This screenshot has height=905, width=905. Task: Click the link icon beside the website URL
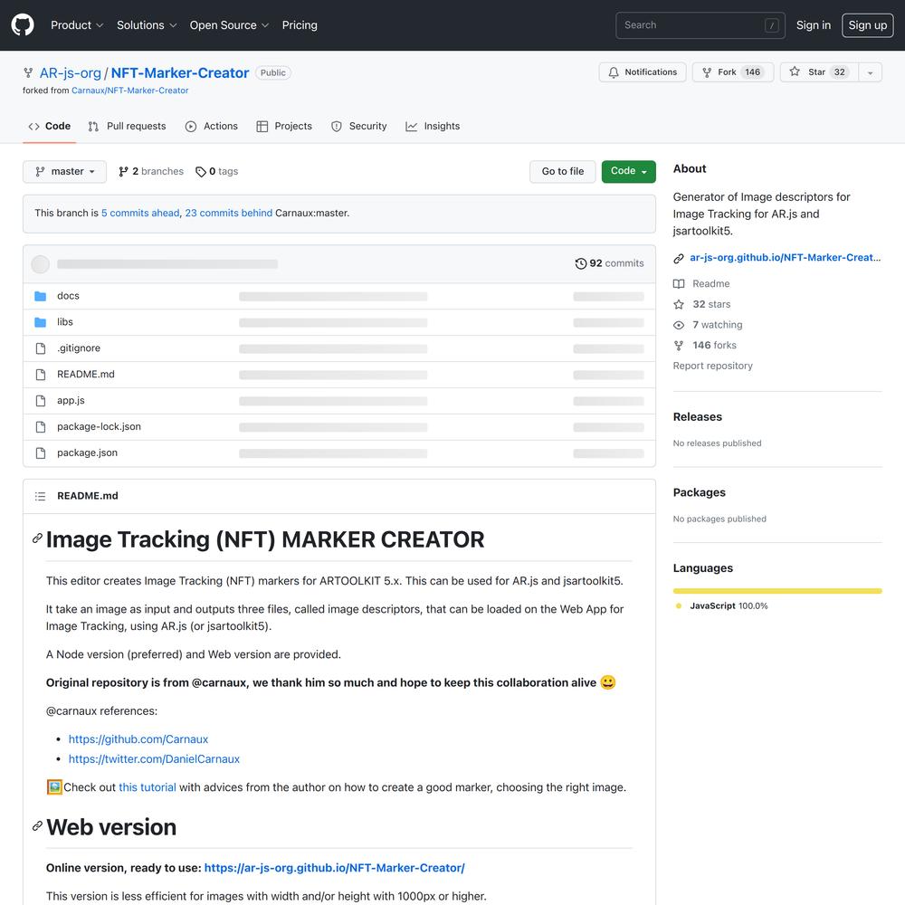tap(679, 259)
